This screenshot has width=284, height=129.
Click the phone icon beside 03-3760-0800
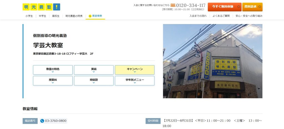[x=42, y=121]
